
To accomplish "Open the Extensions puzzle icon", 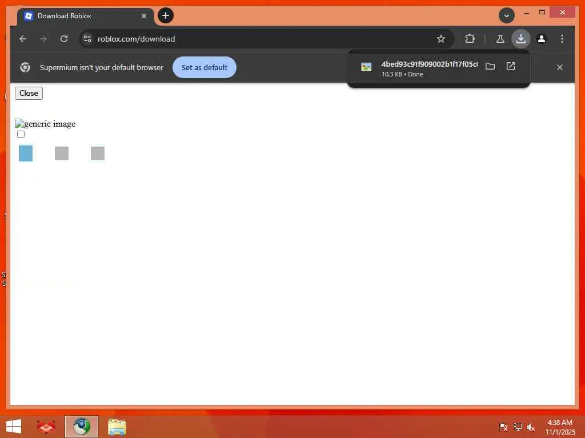I will click(470, 39).
